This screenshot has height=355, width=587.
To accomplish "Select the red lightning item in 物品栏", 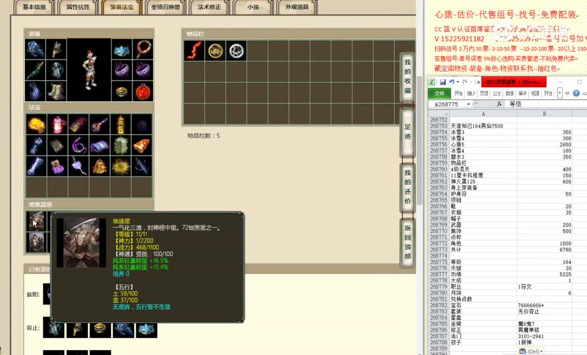I will pos(194,51).
